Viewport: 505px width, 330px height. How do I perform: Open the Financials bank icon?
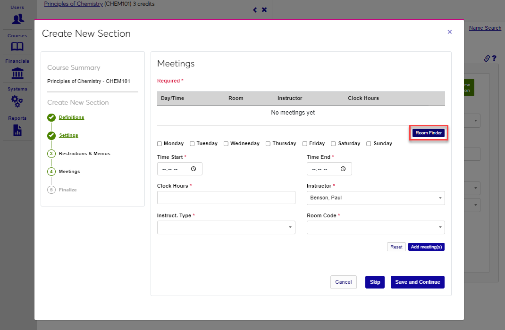click(17, 73)
